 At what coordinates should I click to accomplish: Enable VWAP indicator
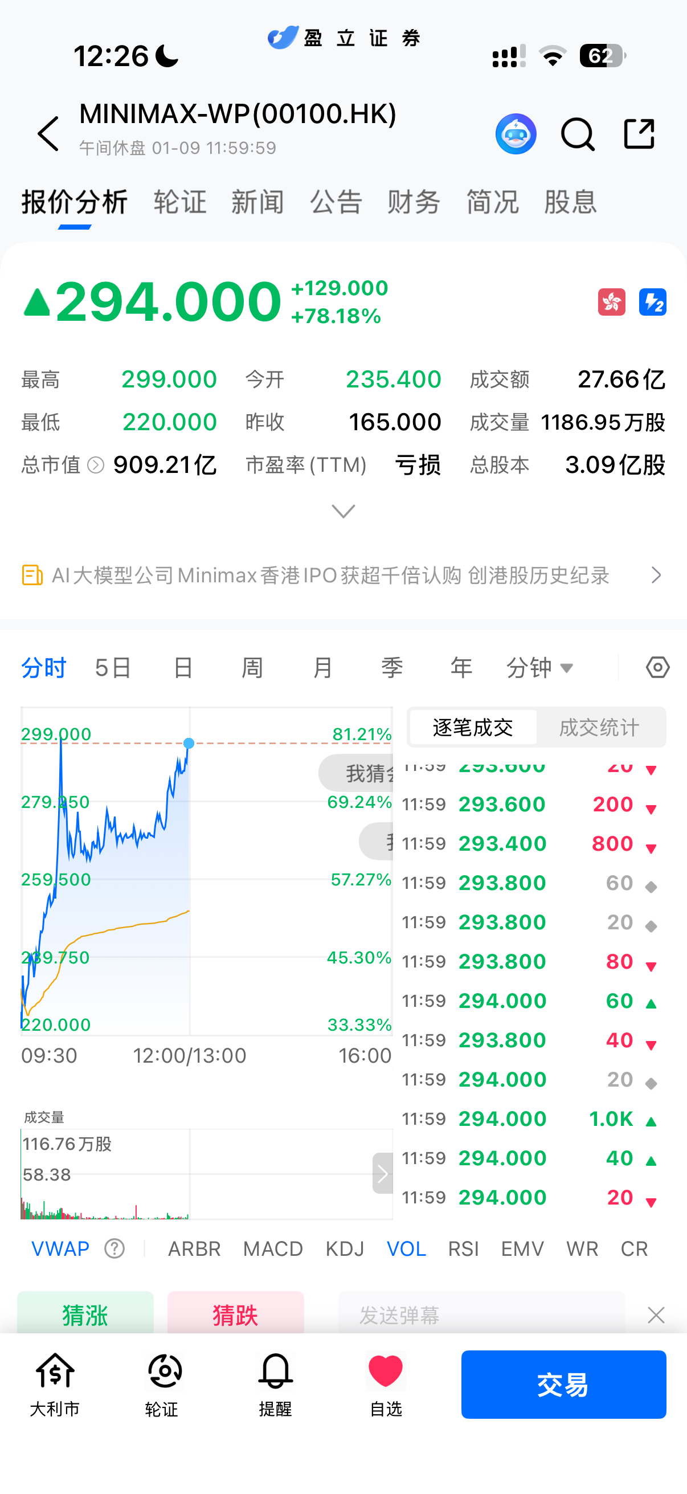click(x=60, y=1248)
